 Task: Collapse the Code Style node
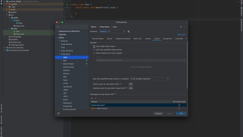tap(60, 54)
